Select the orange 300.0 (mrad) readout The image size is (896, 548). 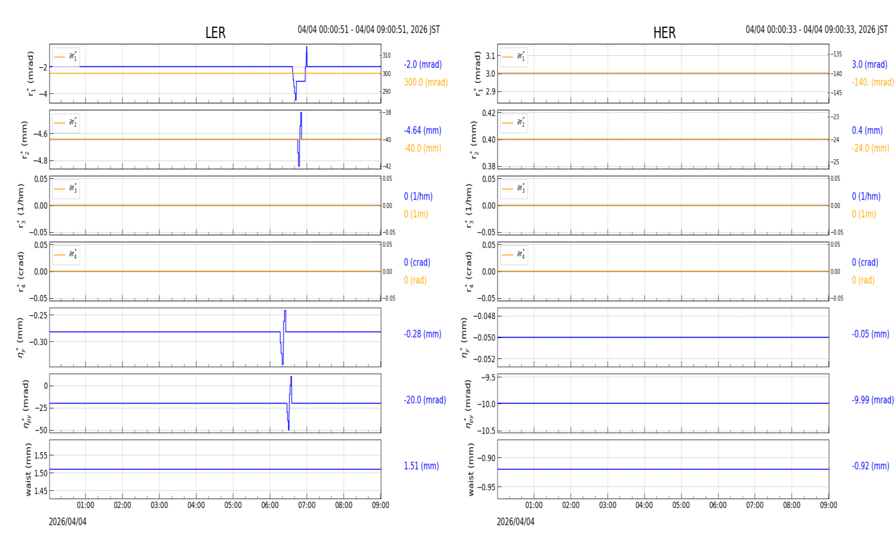click(x=426, y=82)
